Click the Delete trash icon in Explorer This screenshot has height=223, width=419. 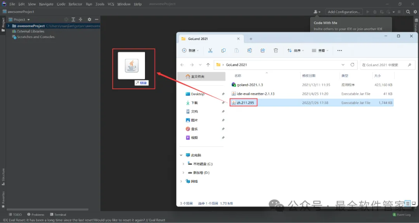pos(276,50)
